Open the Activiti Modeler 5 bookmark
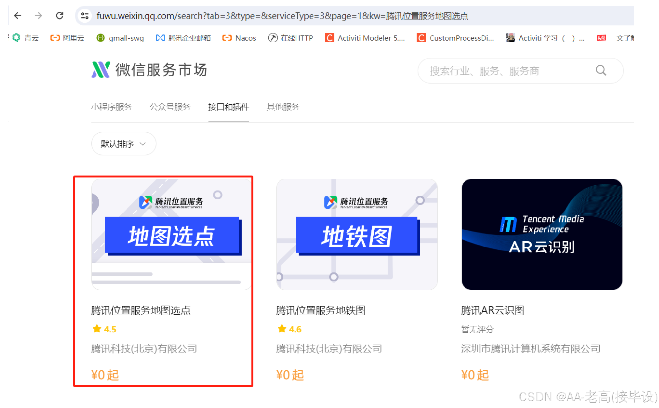 pyautogui.click(x=365, y=38)
